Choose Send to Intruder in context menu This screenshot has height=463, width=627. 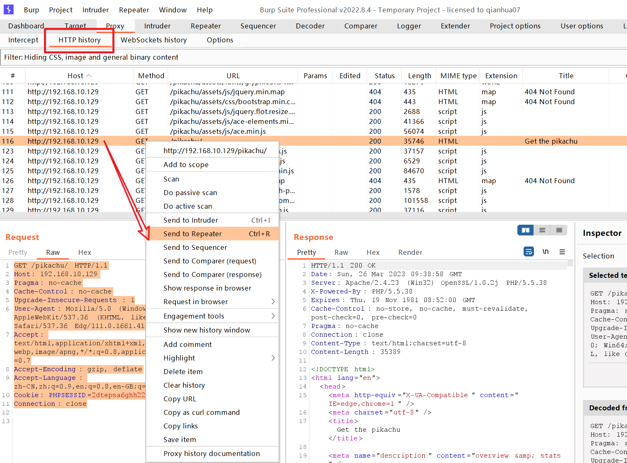pos(213,220)
